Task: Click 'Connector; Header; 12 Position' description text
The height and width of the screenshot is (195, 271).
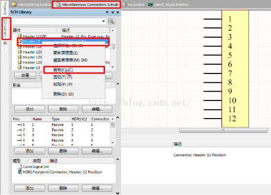Action: [199, 155]
